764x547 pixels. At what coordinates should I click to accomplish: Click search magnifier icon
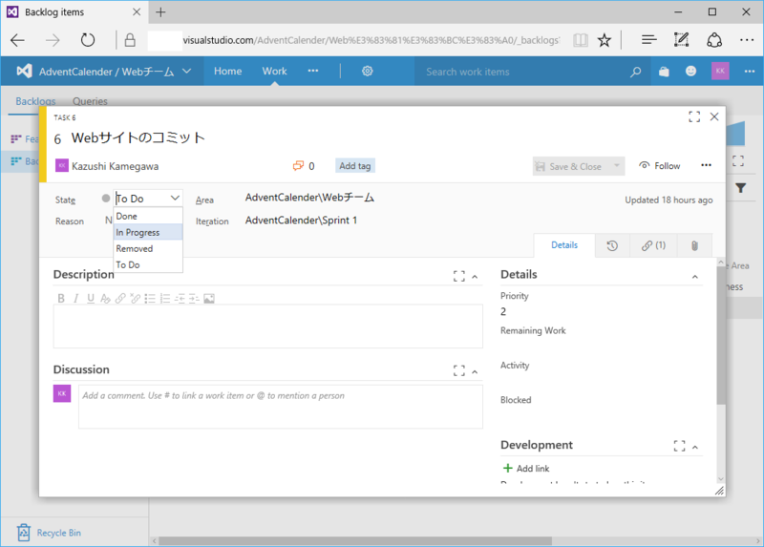click(635, 72)
